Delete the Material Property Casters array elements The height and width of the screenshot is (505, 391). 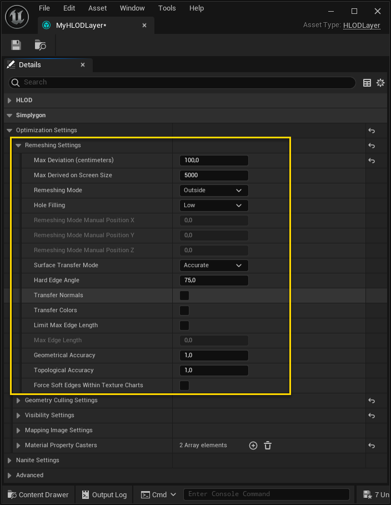click(267, 445)
